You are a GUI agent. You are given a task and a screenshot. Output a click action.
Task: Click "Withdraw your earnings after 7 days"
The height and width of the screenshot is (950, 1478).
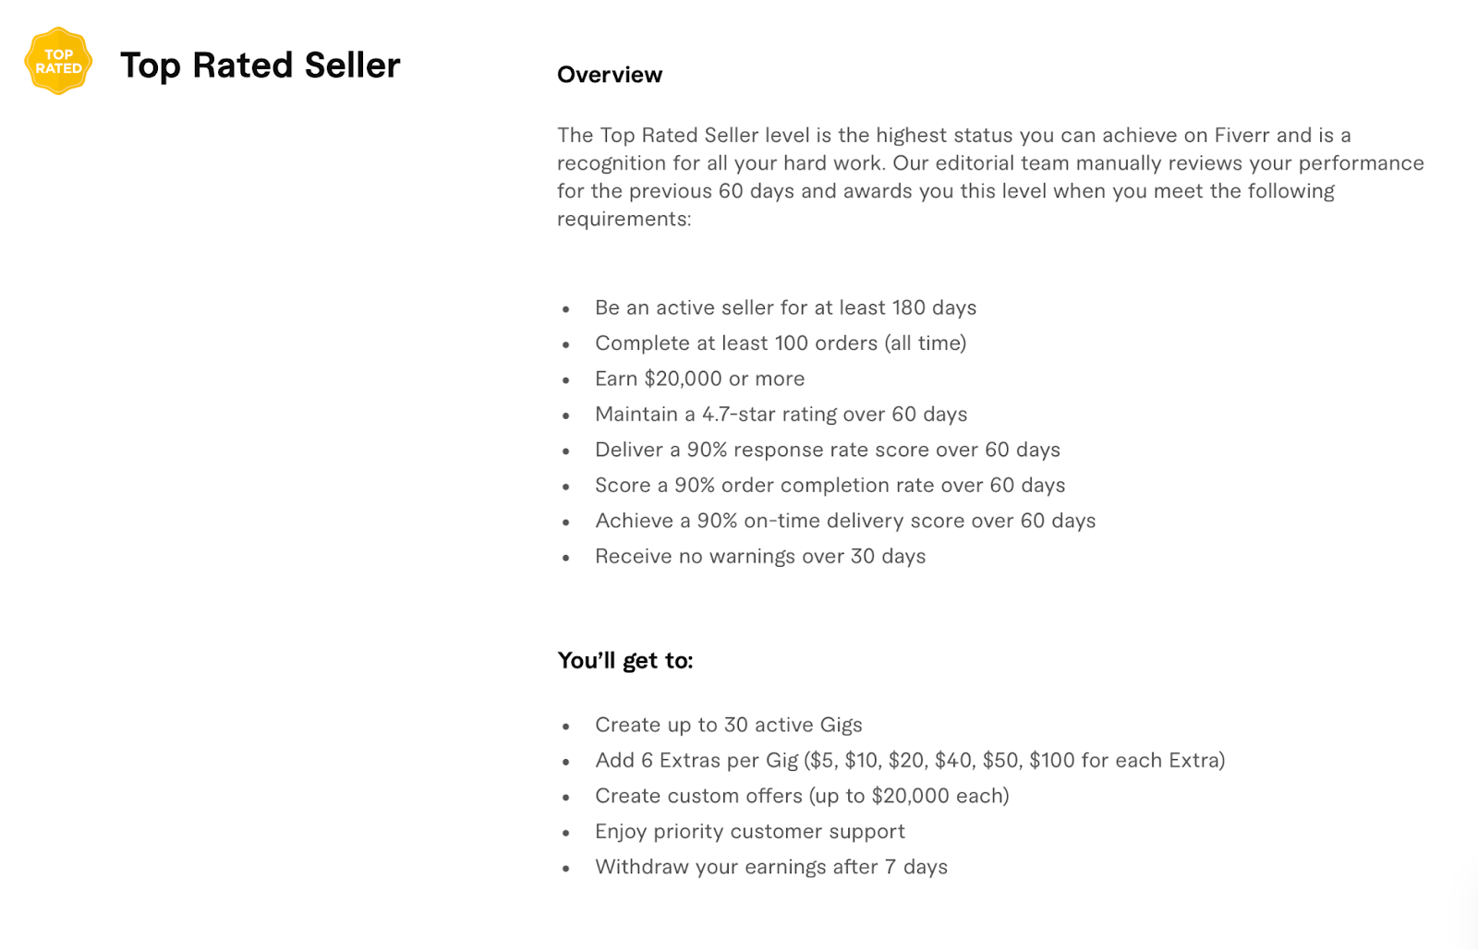click(x=771, y=867)
